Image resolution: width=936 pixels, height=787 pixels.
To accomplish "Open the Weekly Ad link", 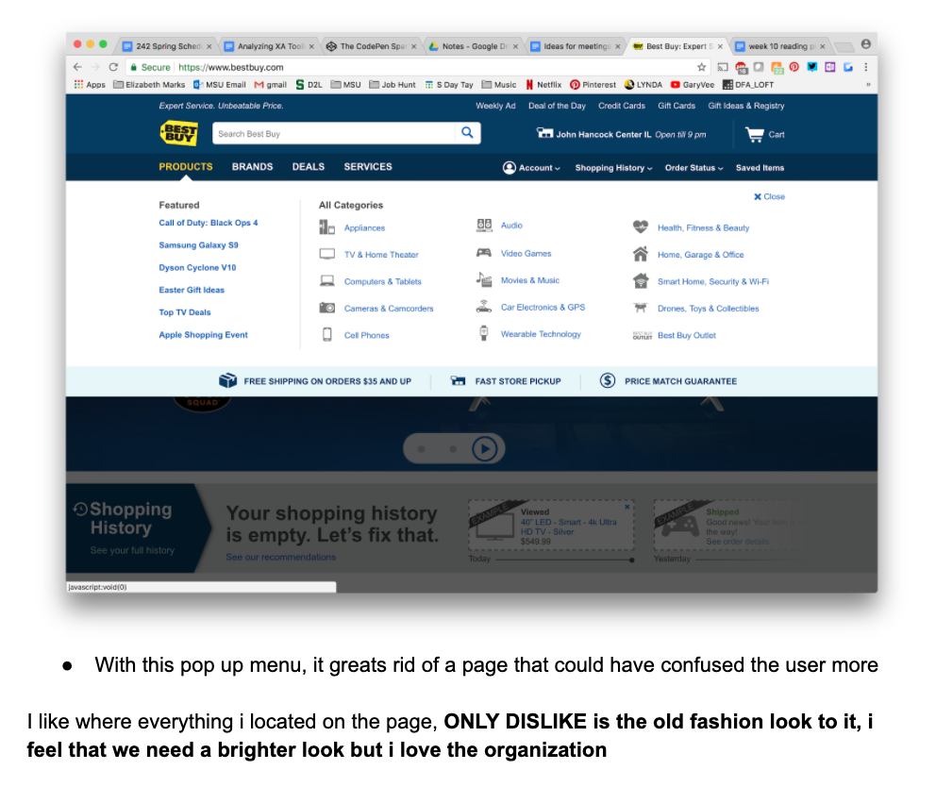I will click(x=495, y=106).
